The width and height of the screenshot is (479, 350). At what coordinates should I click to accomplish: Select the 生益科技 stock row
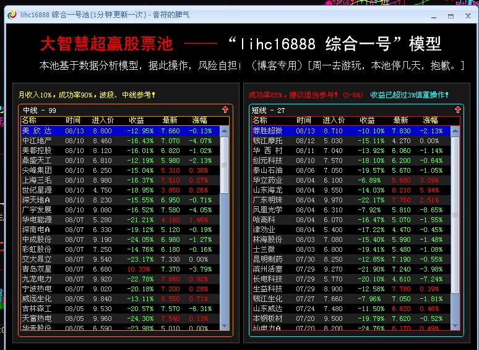pyautogui.click(x=352, y=289)
